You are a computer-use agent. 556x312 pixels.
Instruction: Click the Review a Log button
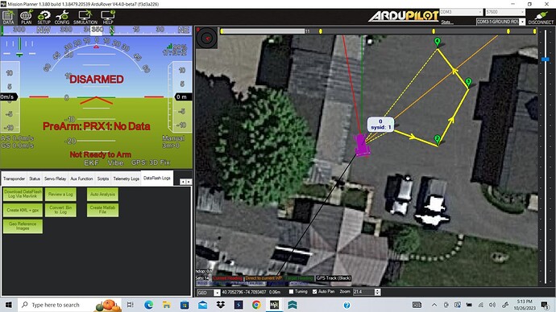(60, 195)
